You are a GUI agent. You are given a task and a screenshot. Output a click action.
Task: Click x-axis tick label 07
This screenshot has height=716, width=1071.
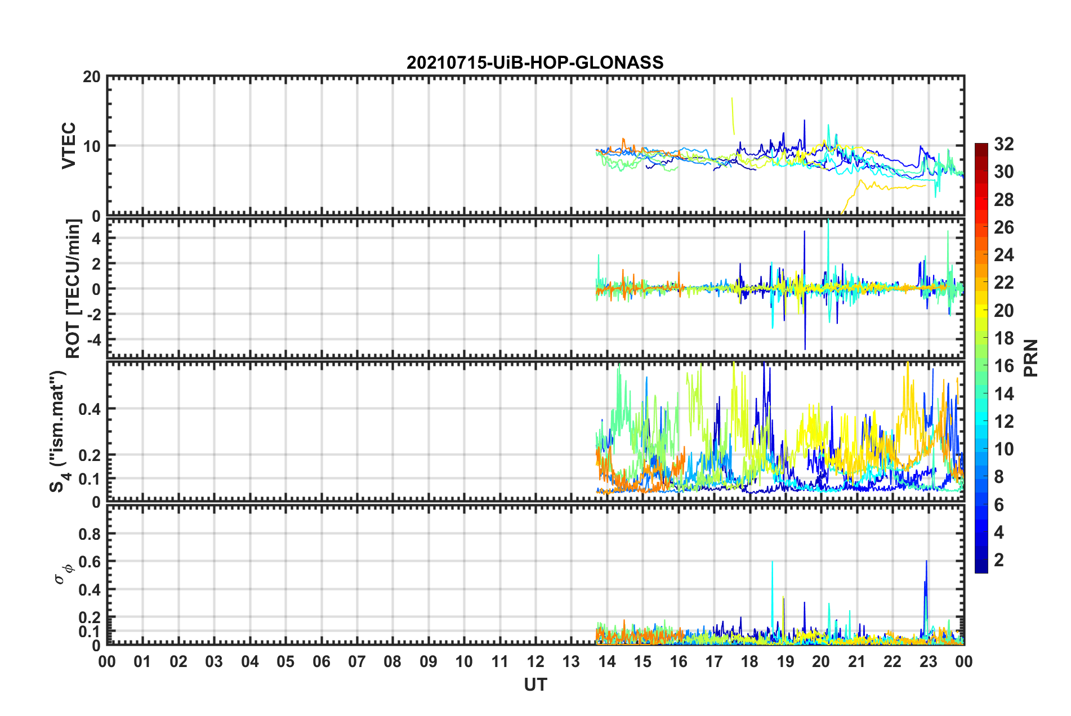(357, 661)
